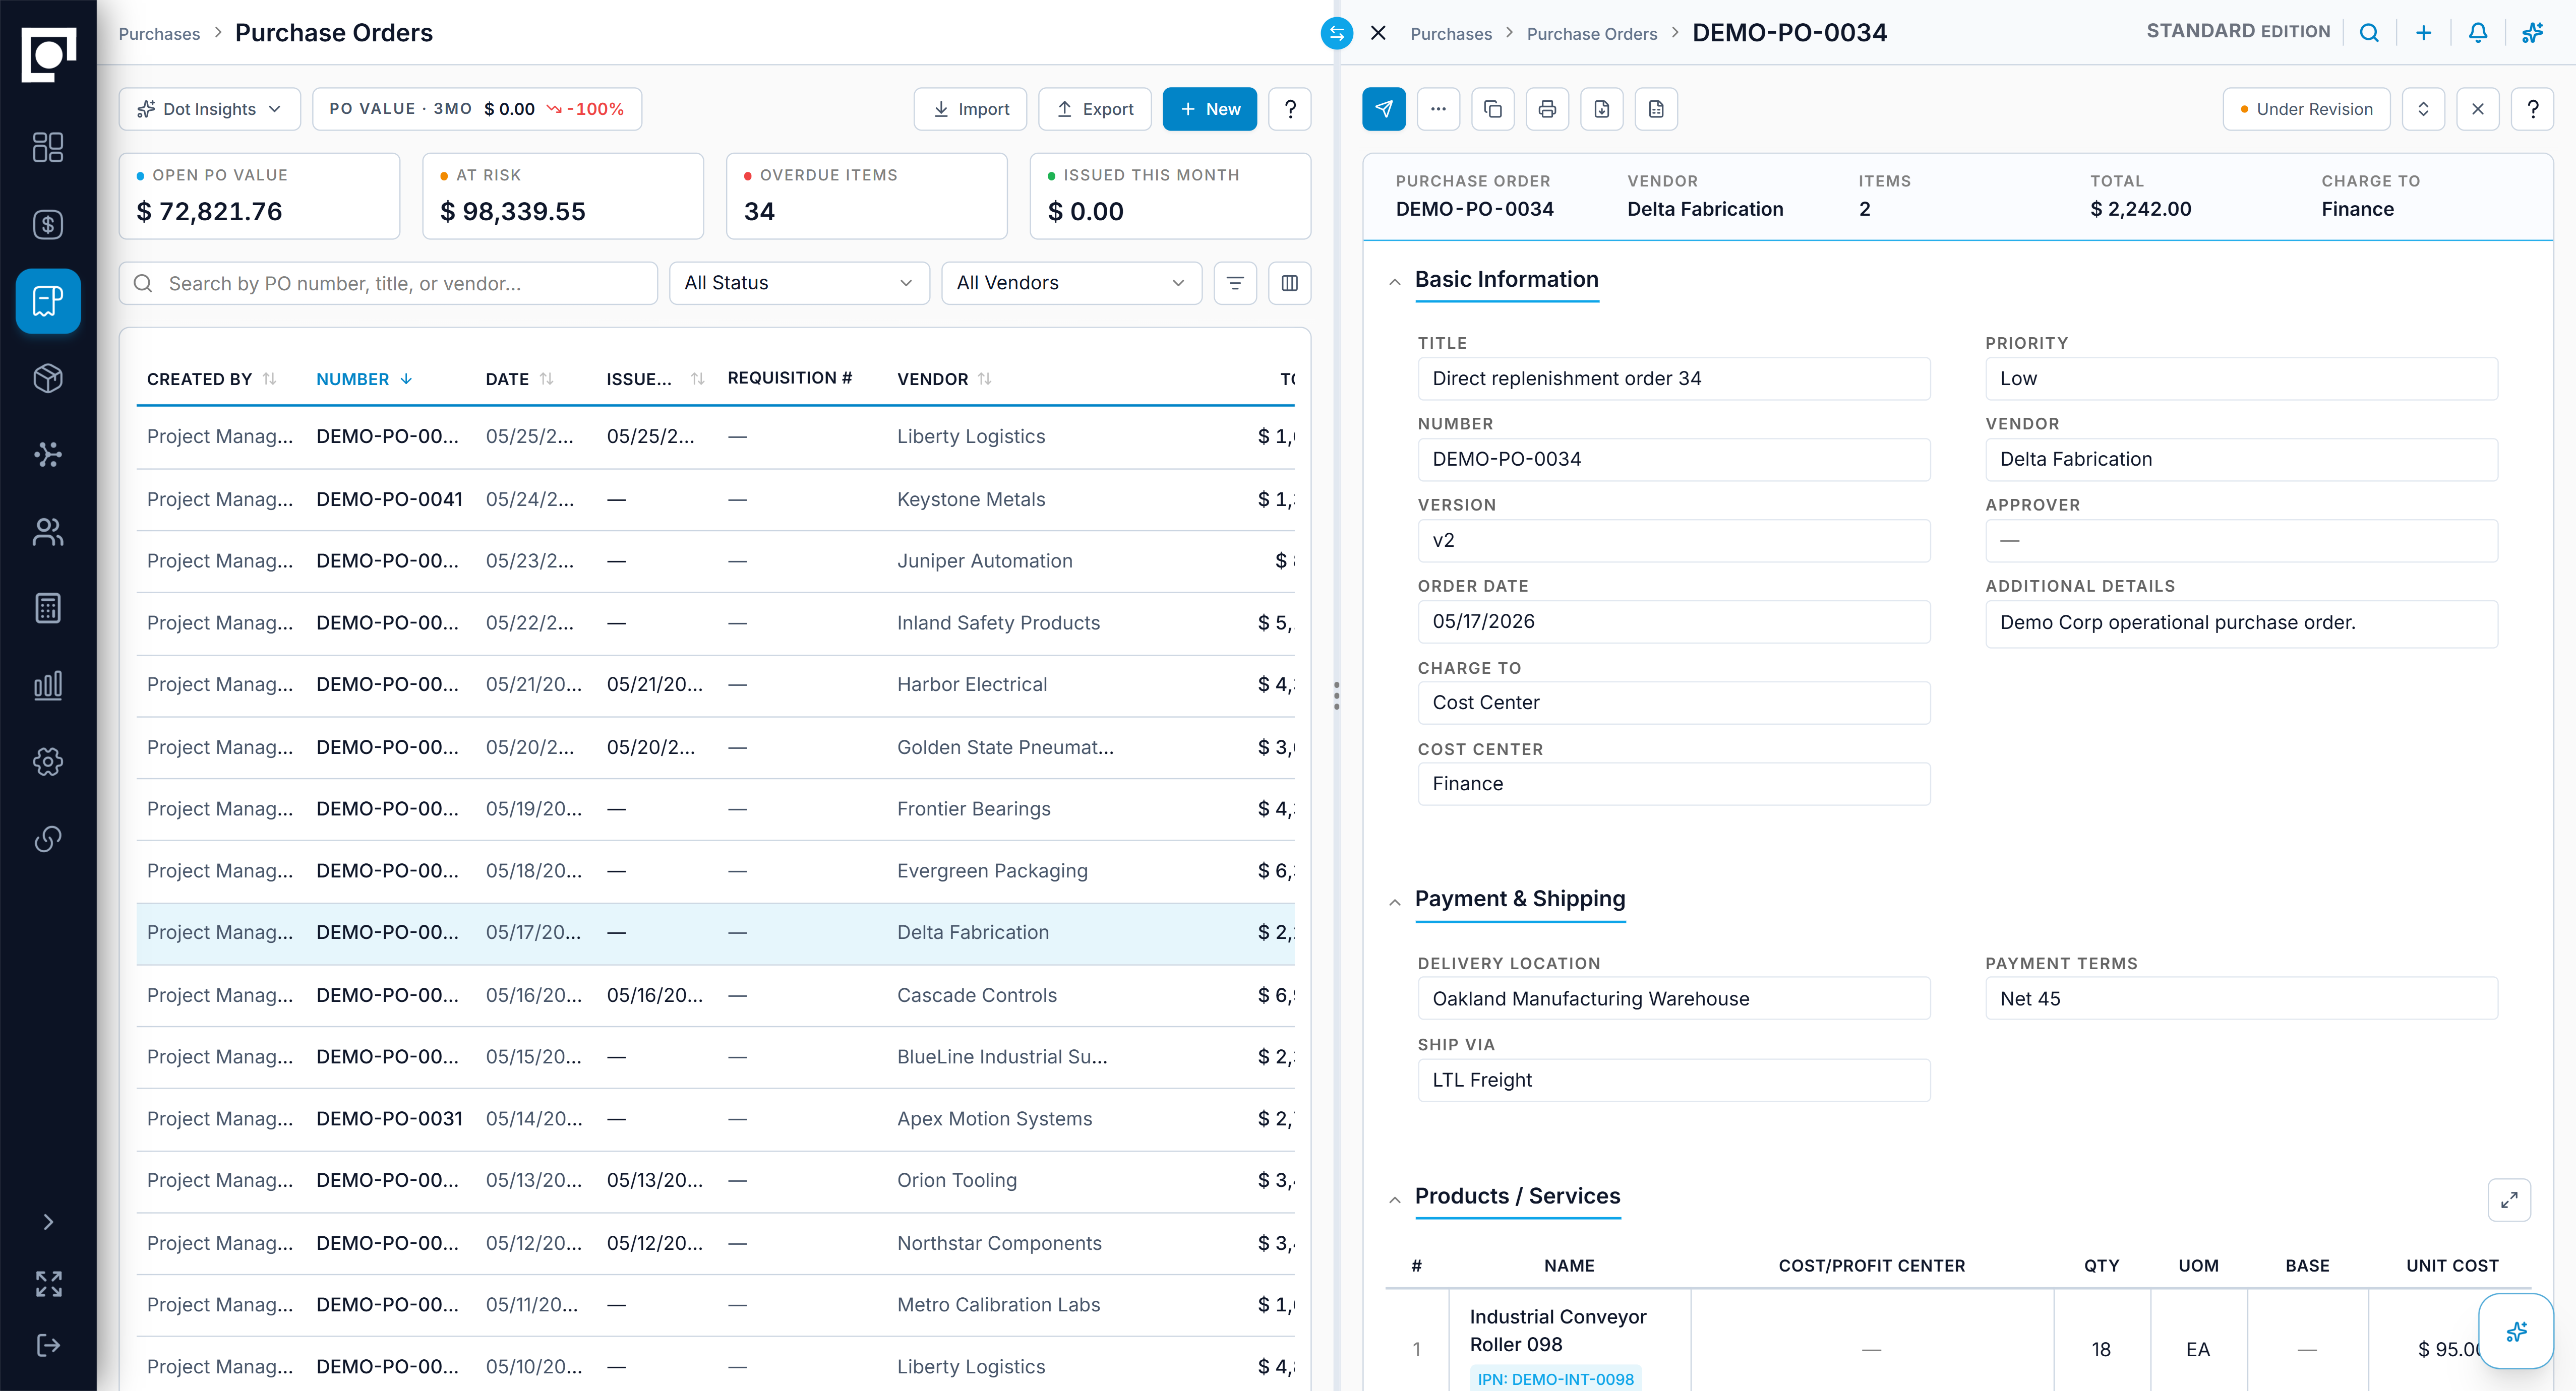The height and width of the screenshot is (1391, 2576).
Task: Sort by the Vendor column header
Action: (944, 378)
